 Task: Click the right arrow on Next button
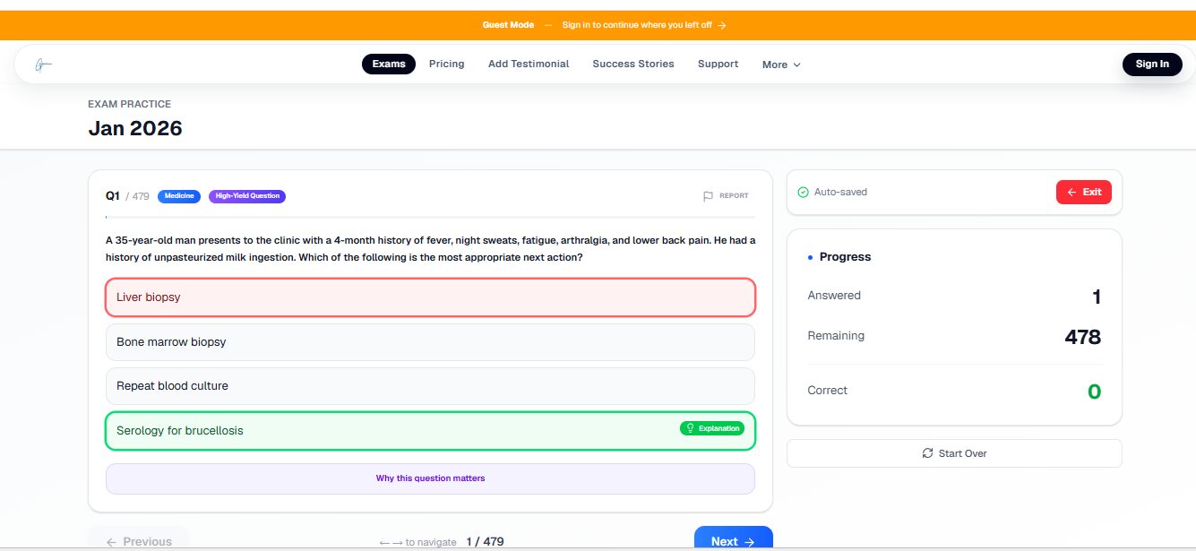point(750,542)
